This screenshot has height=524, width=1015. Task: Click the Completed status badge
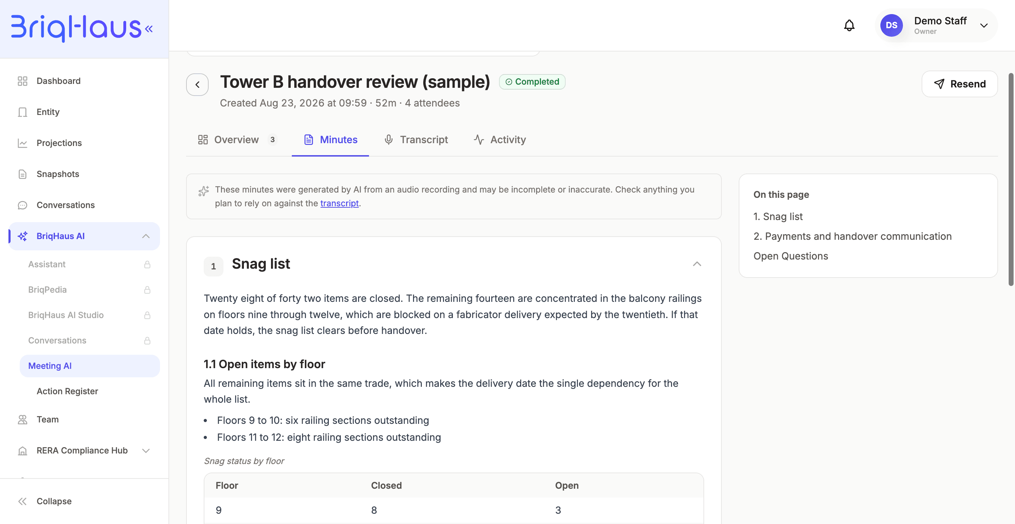[x=532, y=81]
